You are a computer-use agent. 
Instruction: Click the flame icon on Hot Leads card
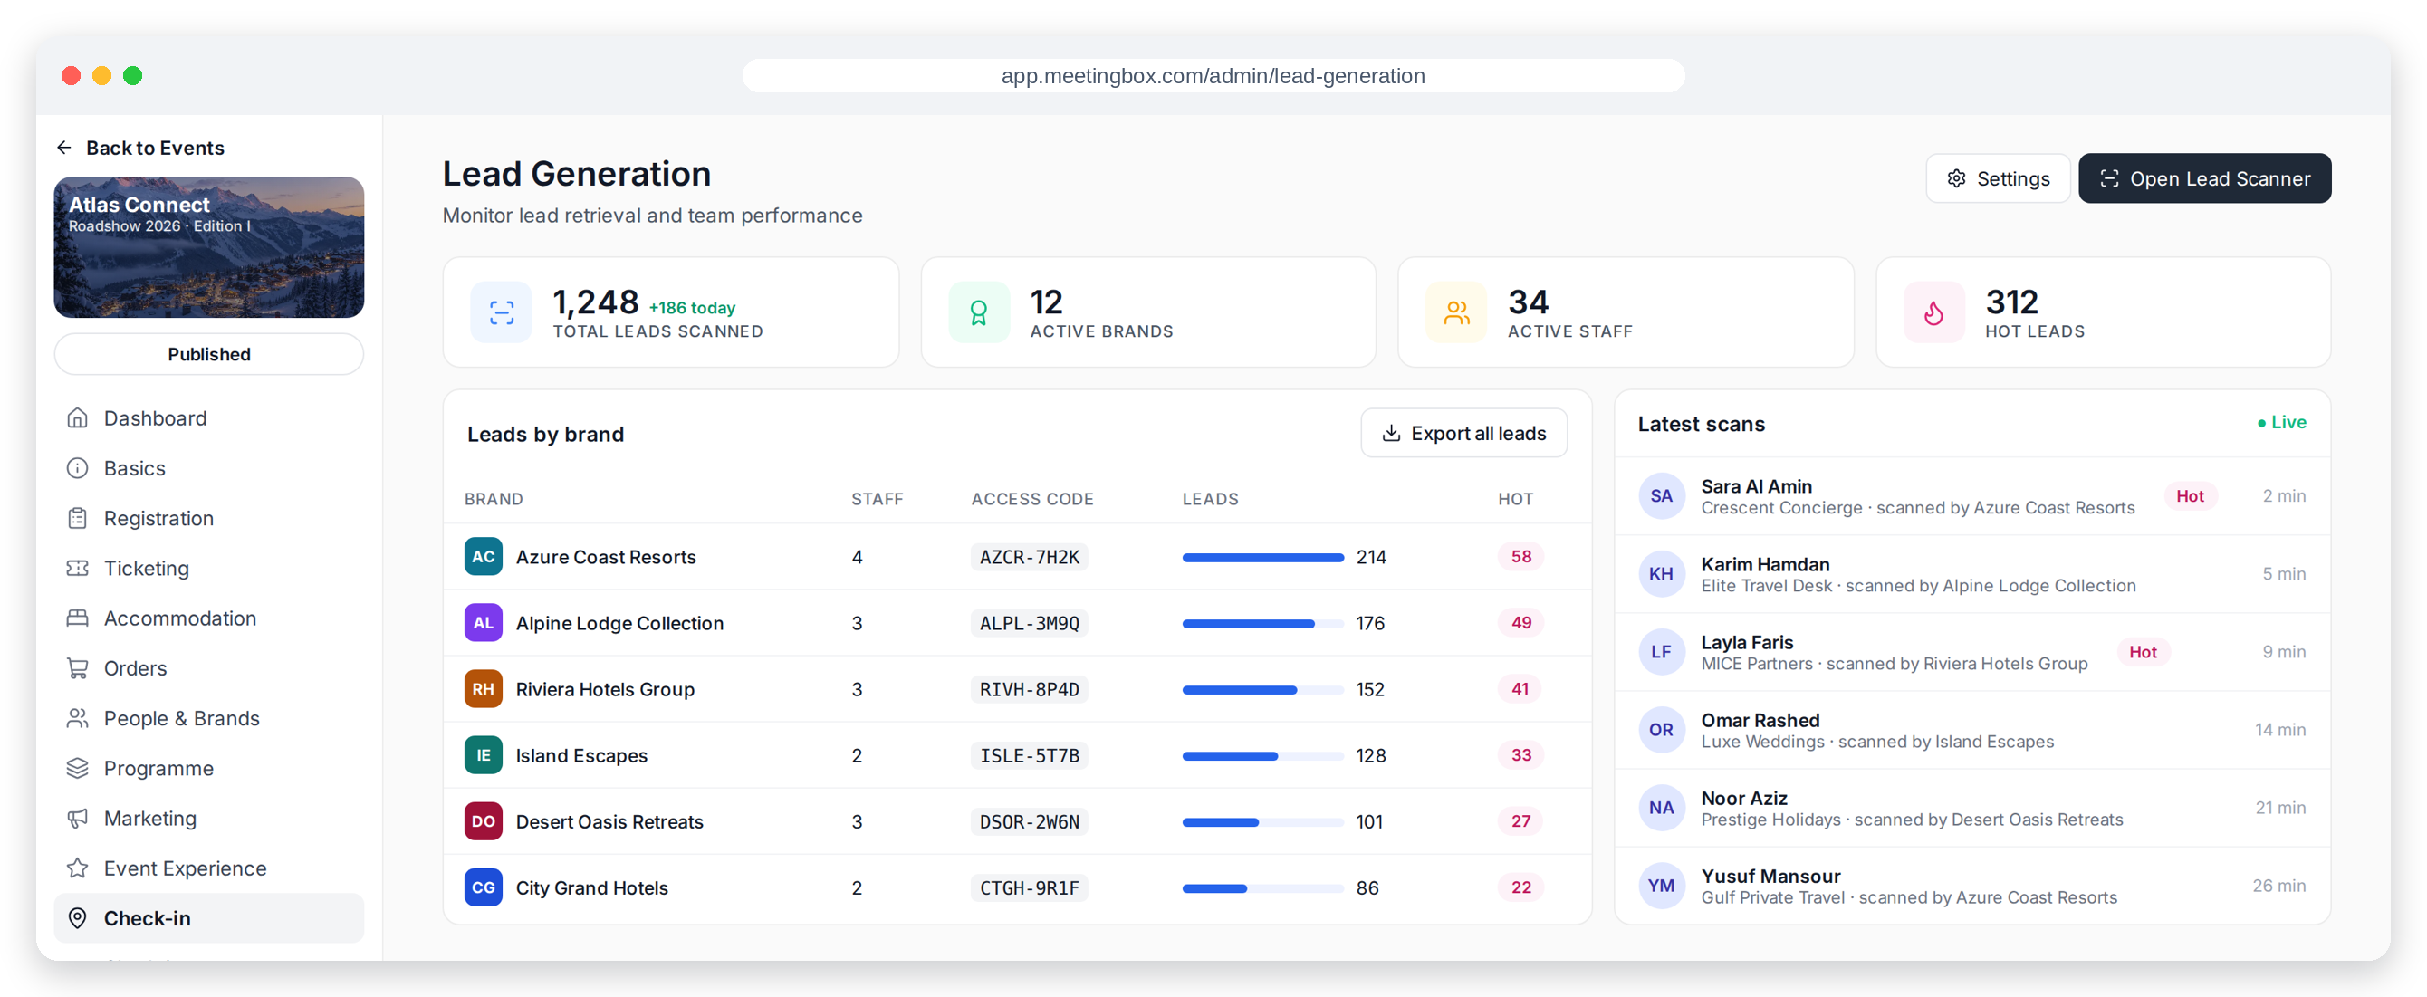(x=1933, y=312)
